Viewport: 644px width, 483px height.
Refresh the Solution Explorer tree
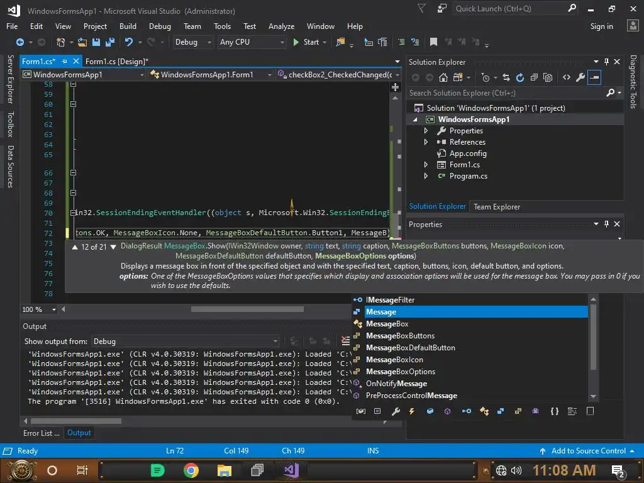pyautogui.click(x=520, y=77)
